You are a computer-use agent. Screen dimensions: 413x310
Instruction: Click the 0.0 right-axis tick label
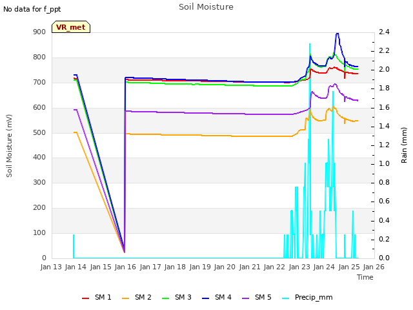tap(384, 258)
